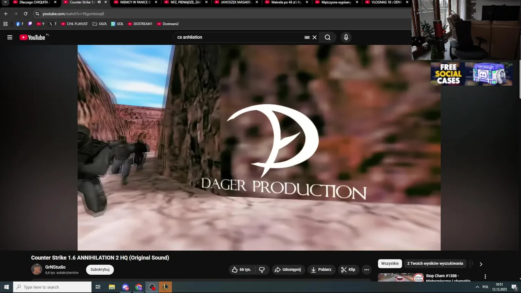521x293 pixels.
Task: Download video with Pobierz button
Action: click(321, 269)
